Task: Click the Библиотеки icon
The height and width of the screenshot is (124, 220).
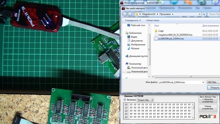Action: click(127, 33)
